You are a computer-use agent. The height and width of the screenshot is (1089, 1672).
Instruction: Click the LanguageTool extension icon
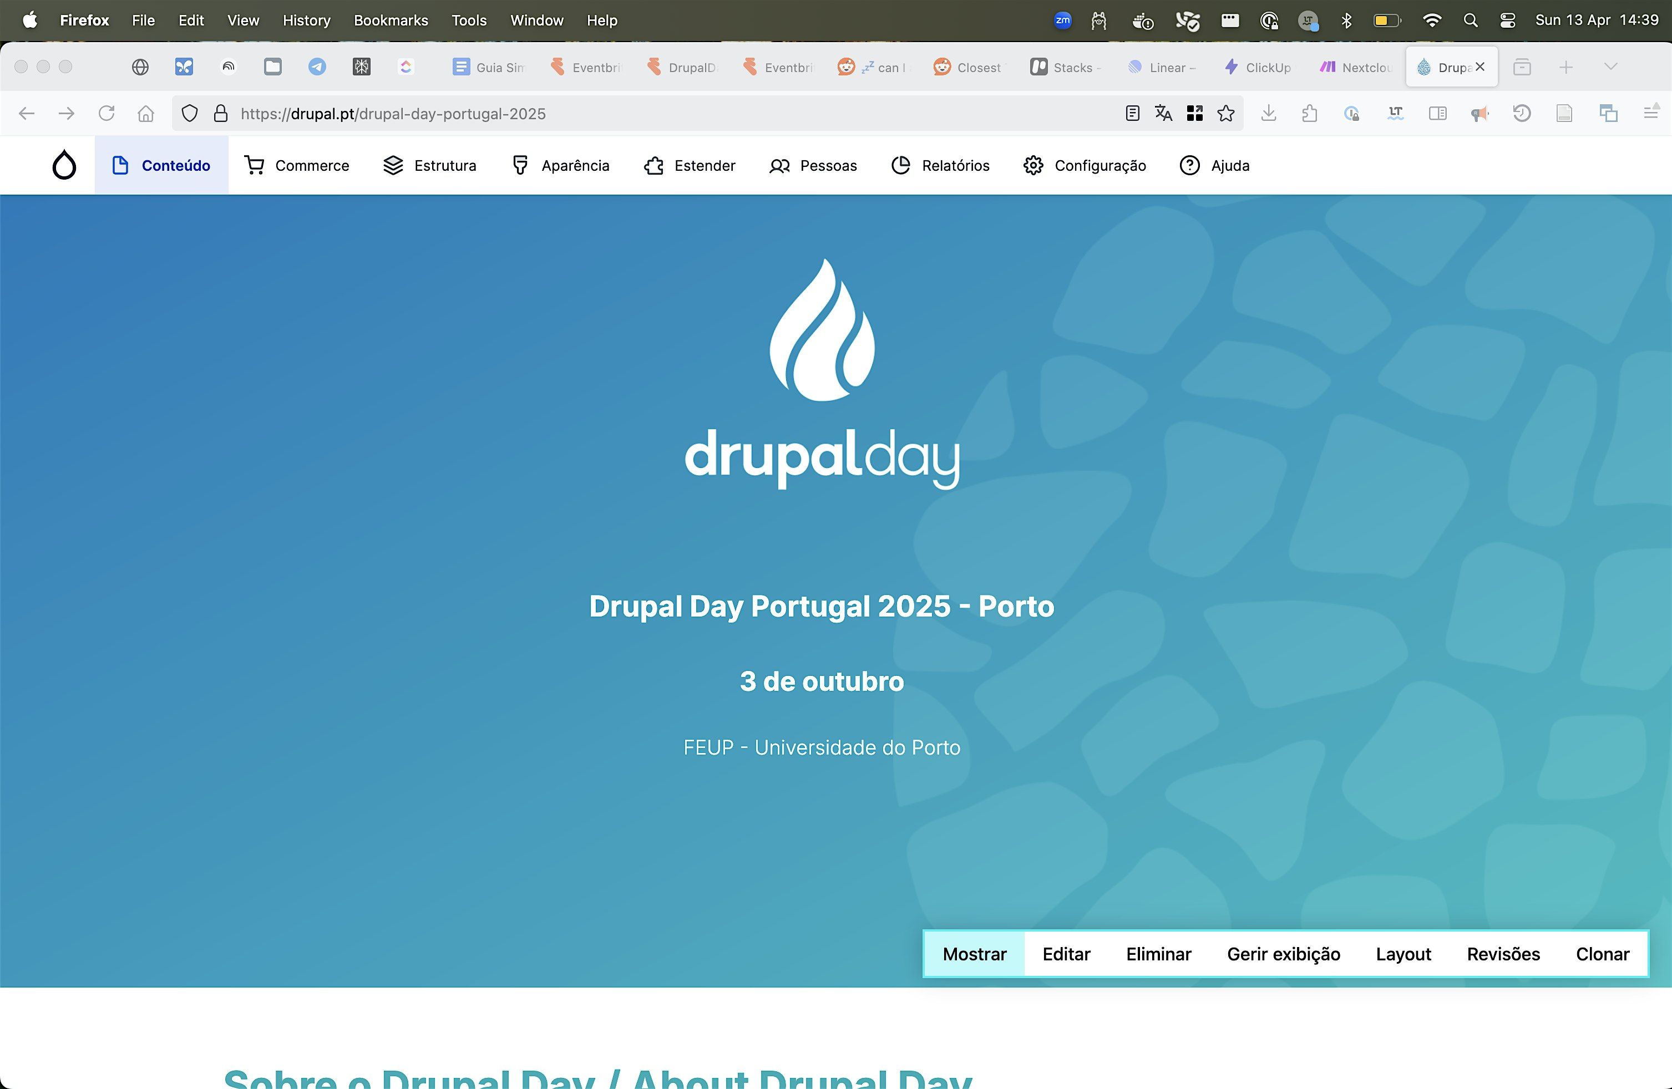pos(1395,113)
